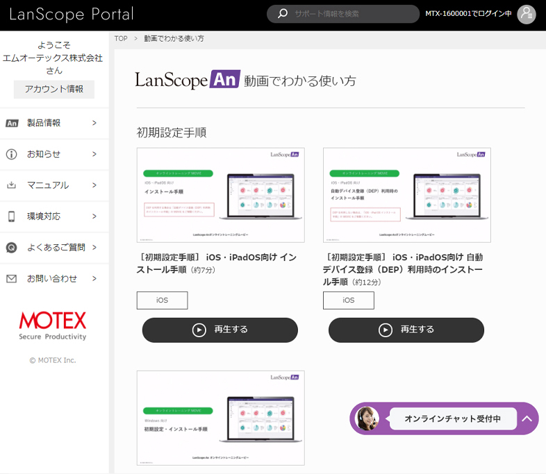Click the download icon beside マニュアル
This screenshot has width=546, height=474.
[x=12, y=185]
